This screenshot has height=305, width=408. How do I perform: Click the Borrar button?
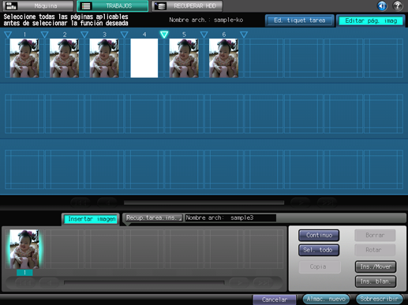tap(375, 235)
